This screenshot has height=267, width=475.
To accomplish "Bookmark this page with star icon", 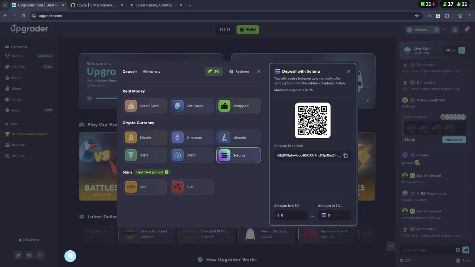I will (417, 16).
